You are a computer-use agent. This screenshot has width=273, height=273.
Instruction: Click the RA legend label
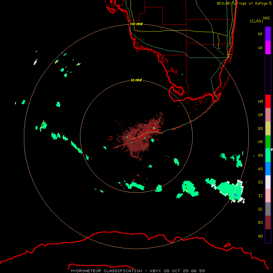[260, 156]
